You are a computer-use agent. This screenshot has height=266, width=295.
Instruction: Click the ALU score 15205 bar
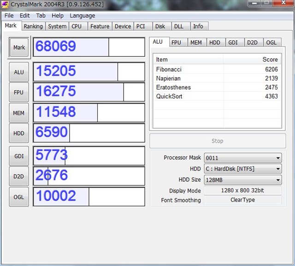coord(89,72)
